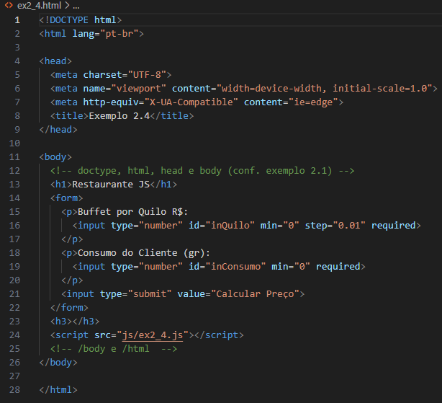Image resolution: width=442 pixels, height=403 pixels.
Task: Click the empty h3 tag on line 23
Action: tap(75, 321)
